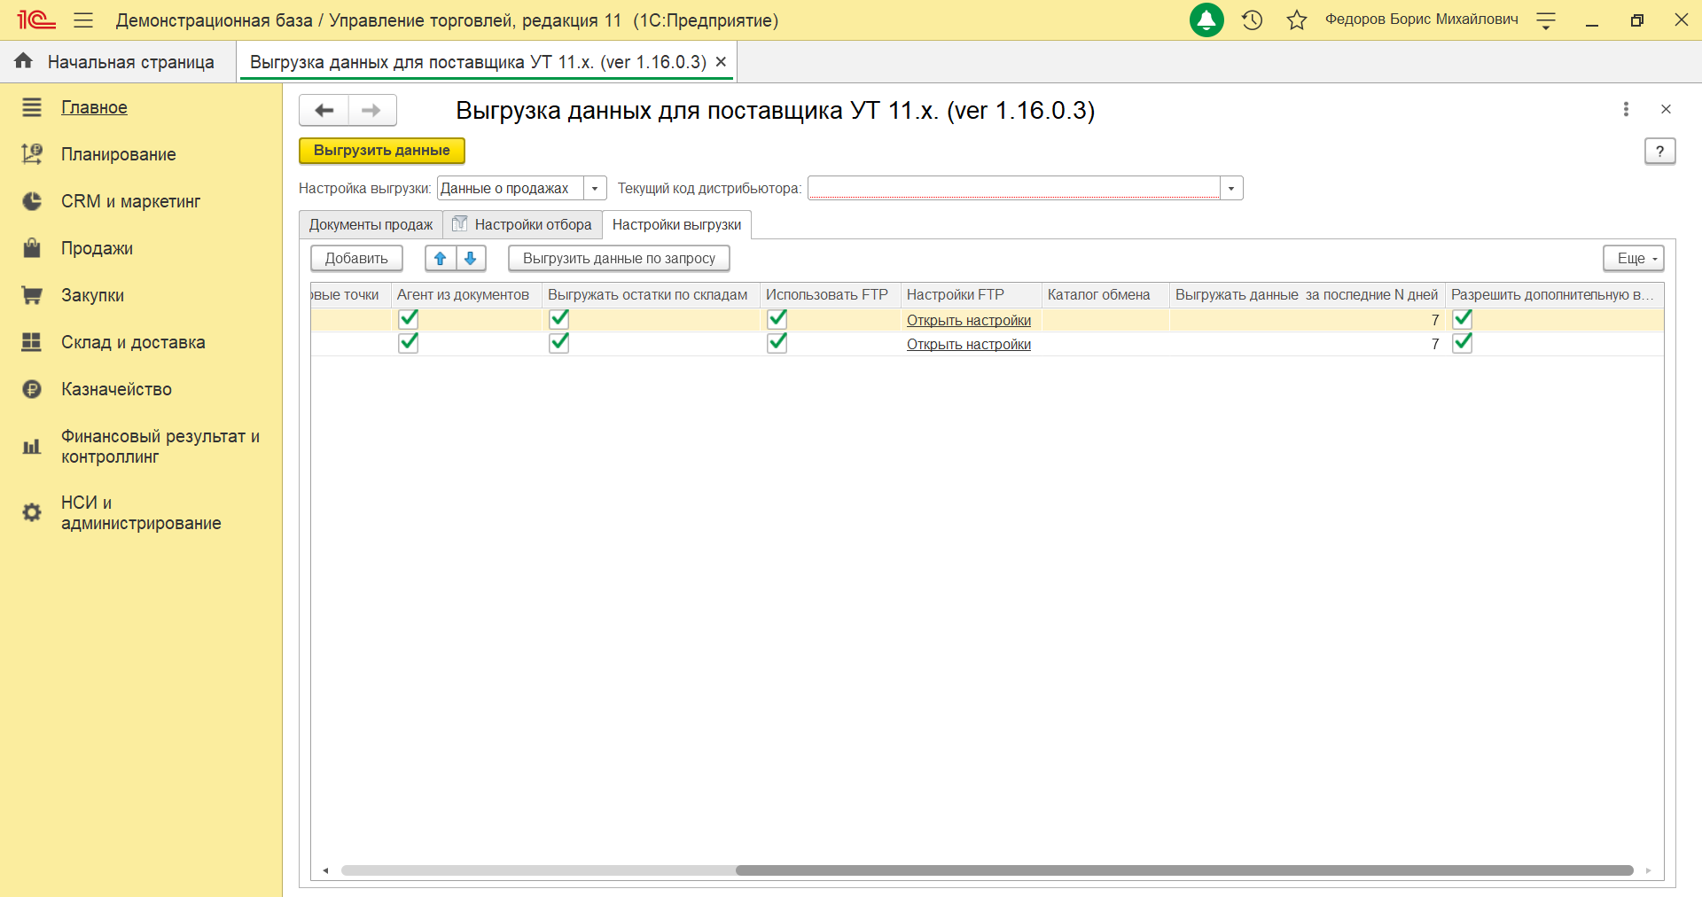Click the НСИ и администрирование gear icon
This screenshot has height=897, width=1702.
(x=32, y=512)
